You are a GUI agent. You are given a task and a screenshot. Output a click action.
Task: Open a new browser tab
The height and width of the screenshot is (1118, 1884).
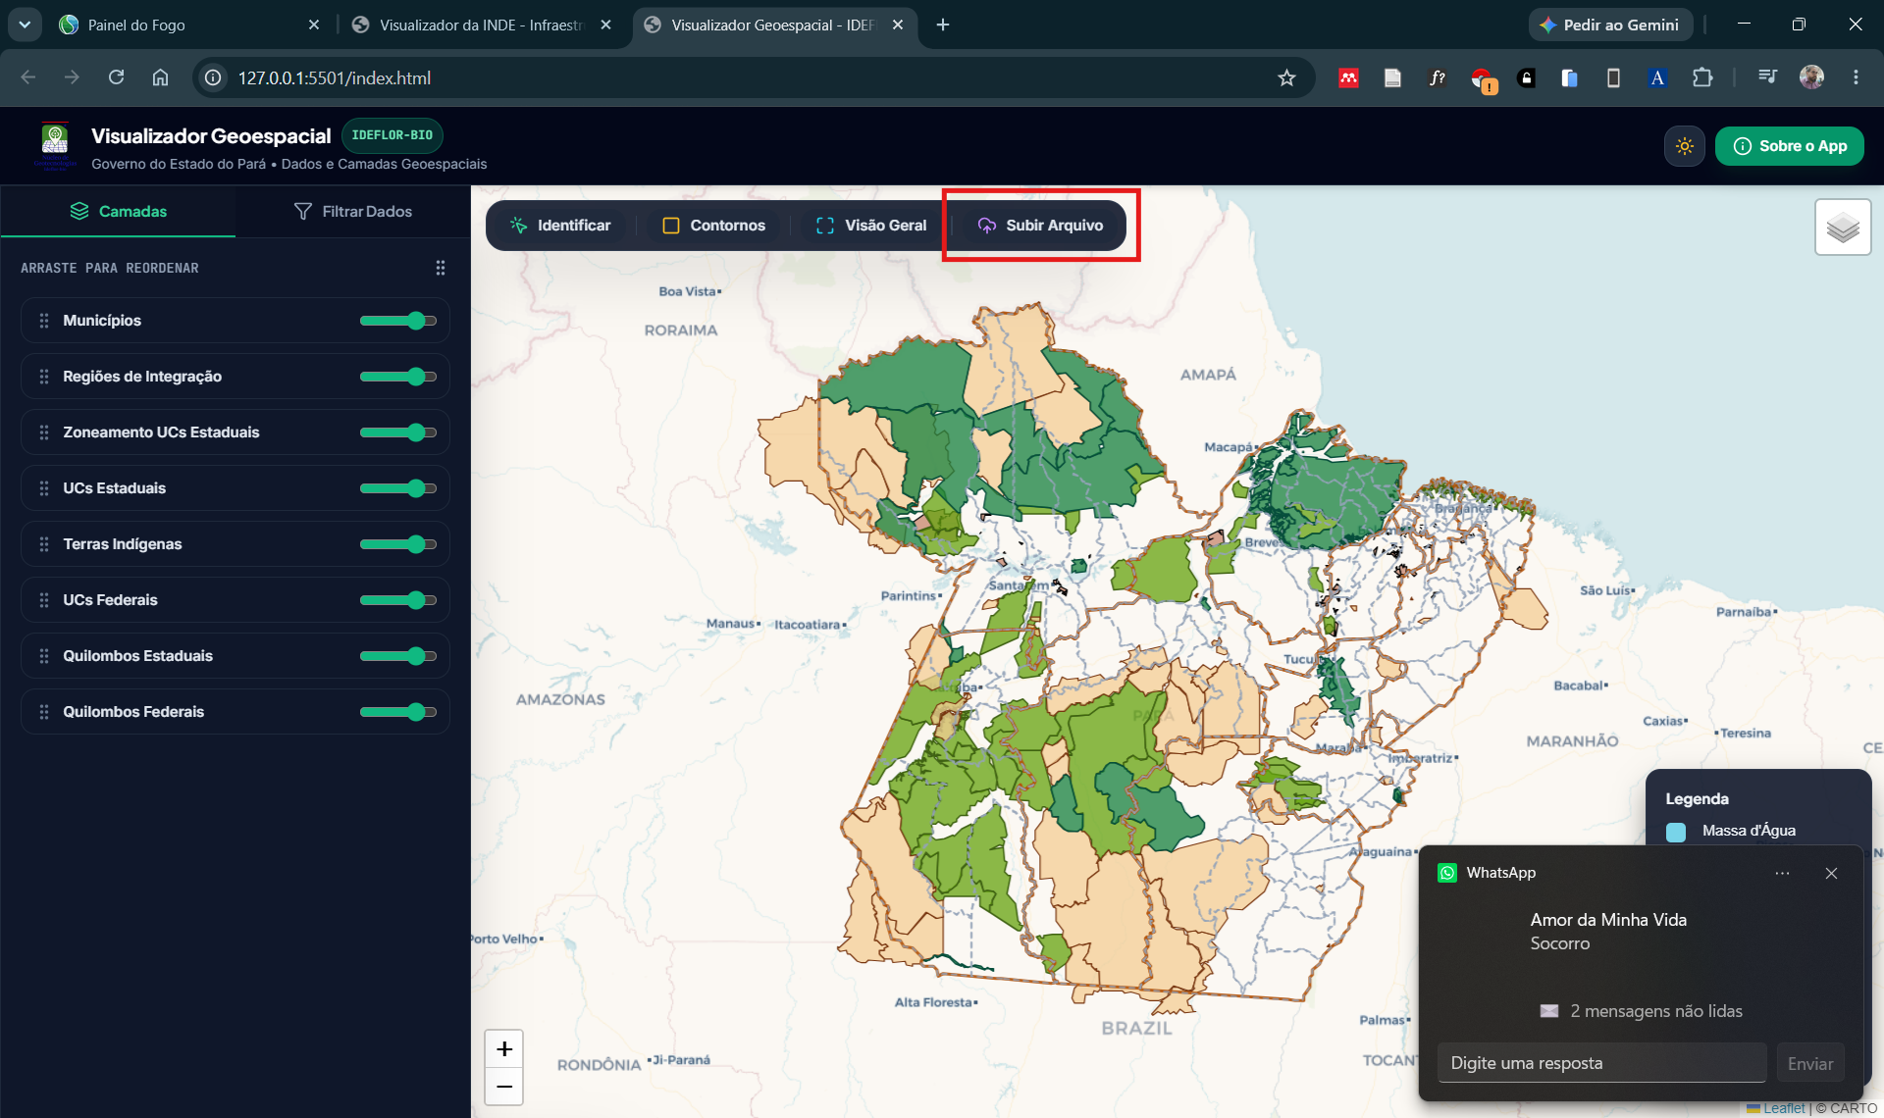pos(943,25)
